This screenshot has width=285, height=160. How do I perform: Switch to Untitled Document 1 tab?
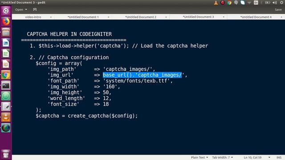click(83, 17)
